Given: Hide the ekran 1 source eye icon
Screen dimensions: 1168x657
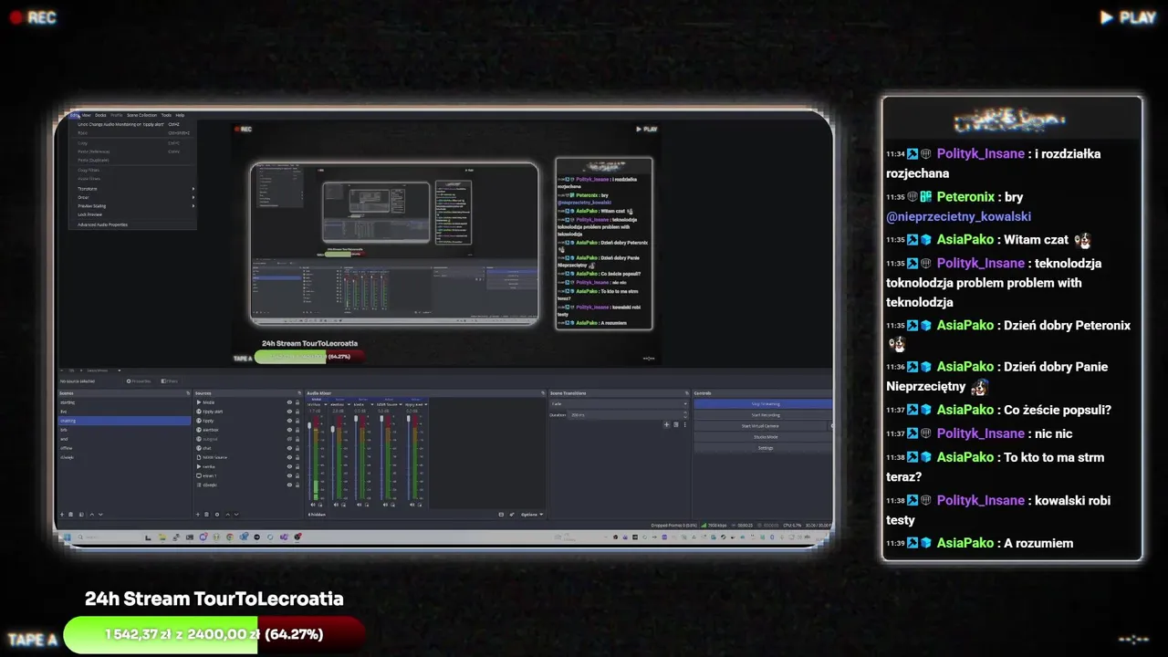Looking at the screenshot, I should tap(289, 475).
